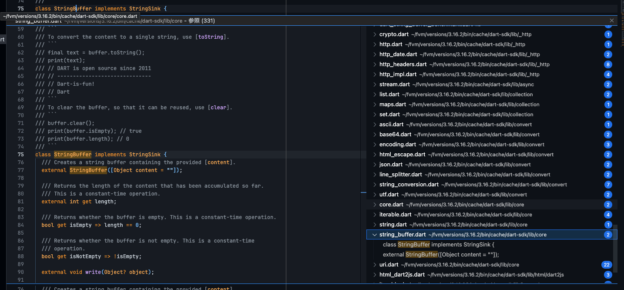Select string.dart file row

(x=492, y=225)
